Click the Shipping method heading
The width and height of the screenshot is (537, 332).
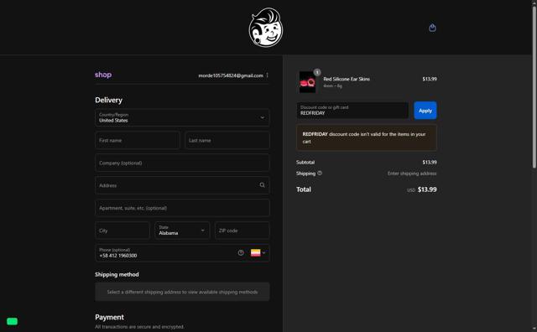117,274
